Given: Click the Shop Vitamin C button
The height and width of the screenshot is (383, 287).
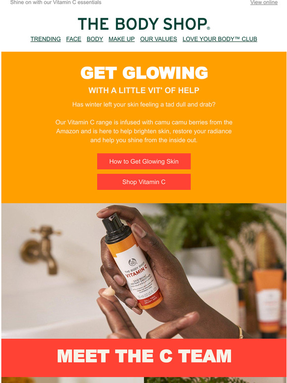Looking at the screenshot, I should tap(144, 182).
